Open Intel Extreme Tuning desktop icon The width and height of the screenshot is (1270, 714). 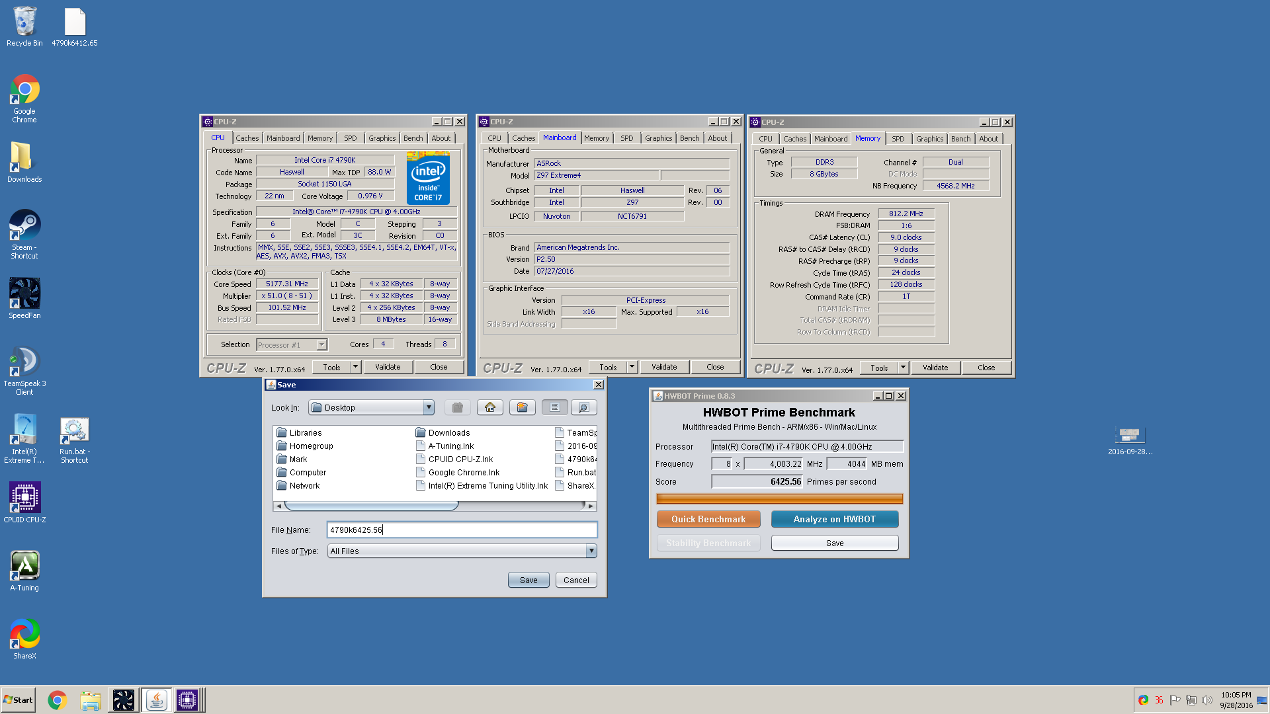click(x=24, y=439)
